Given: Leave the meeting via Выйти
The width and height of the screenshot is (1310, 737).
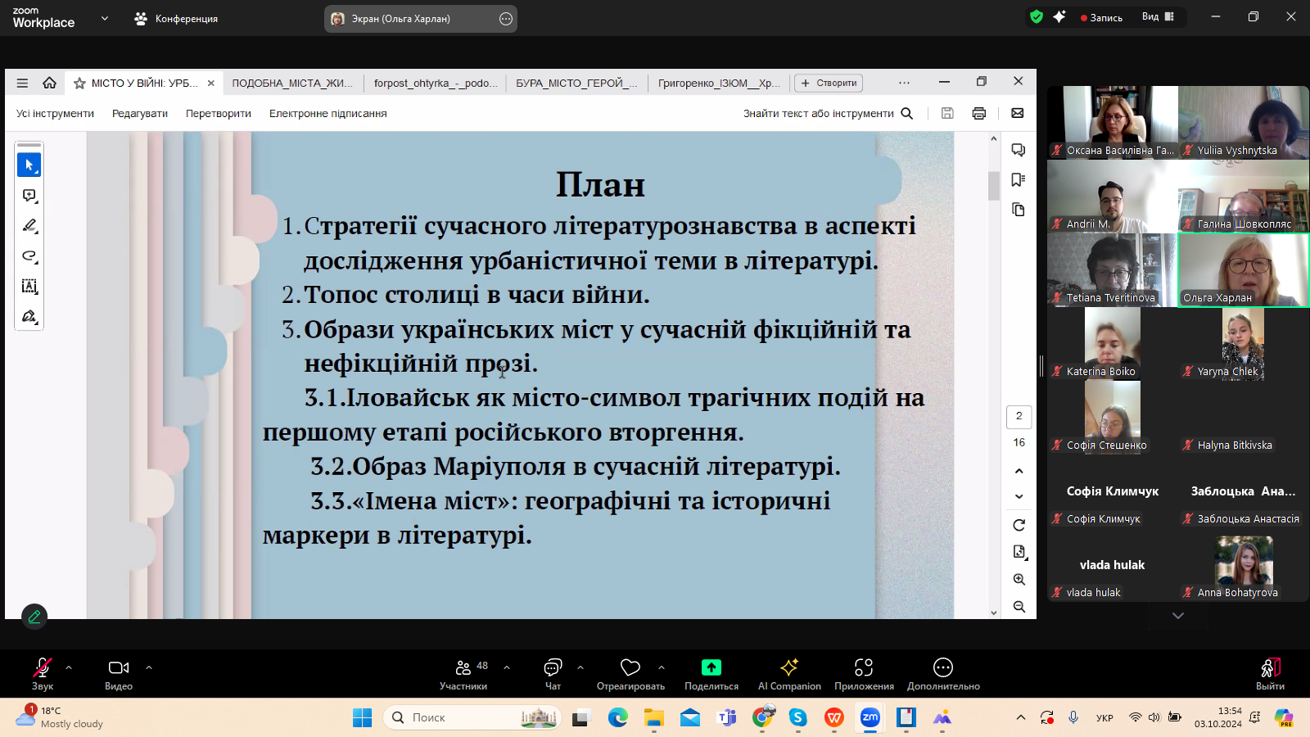Looking at the screenshot, I should [x=1269, y=673].
